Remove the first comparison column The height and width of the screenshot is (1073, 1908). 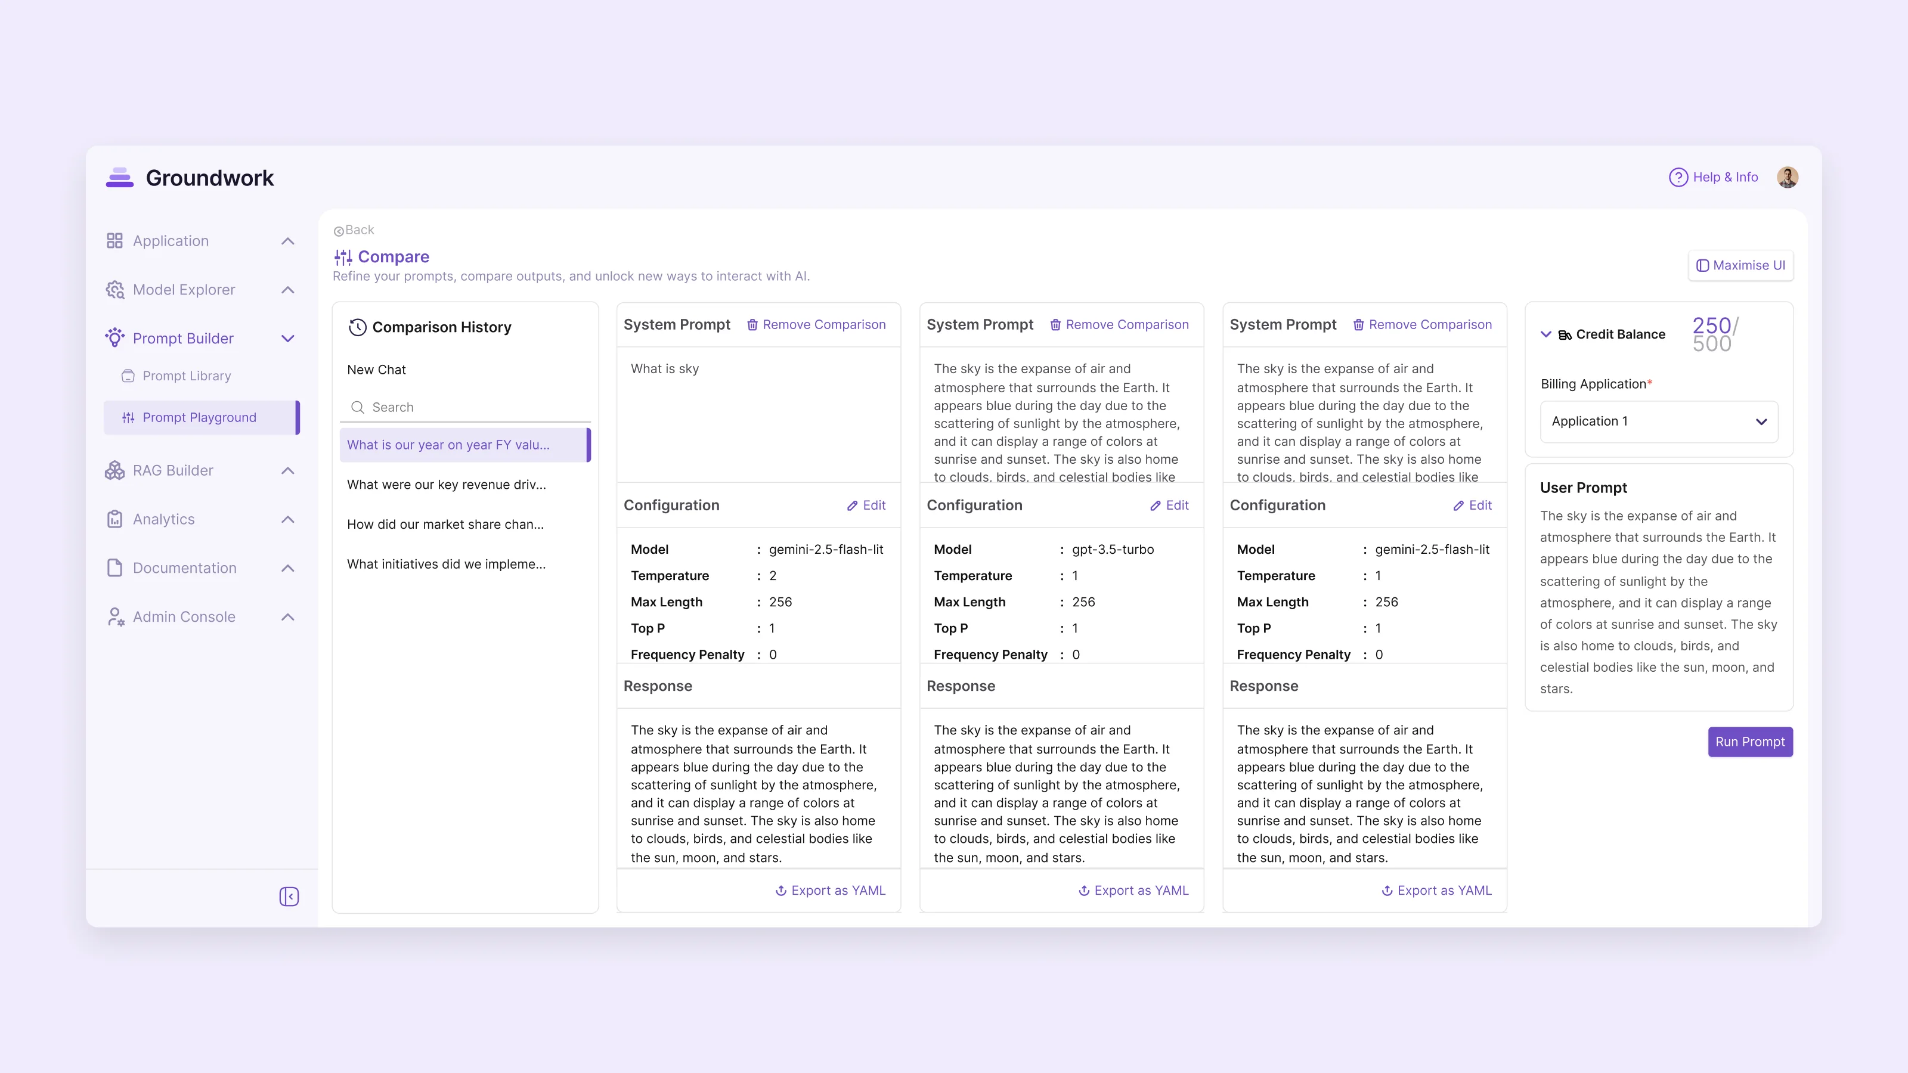(816, 324)
